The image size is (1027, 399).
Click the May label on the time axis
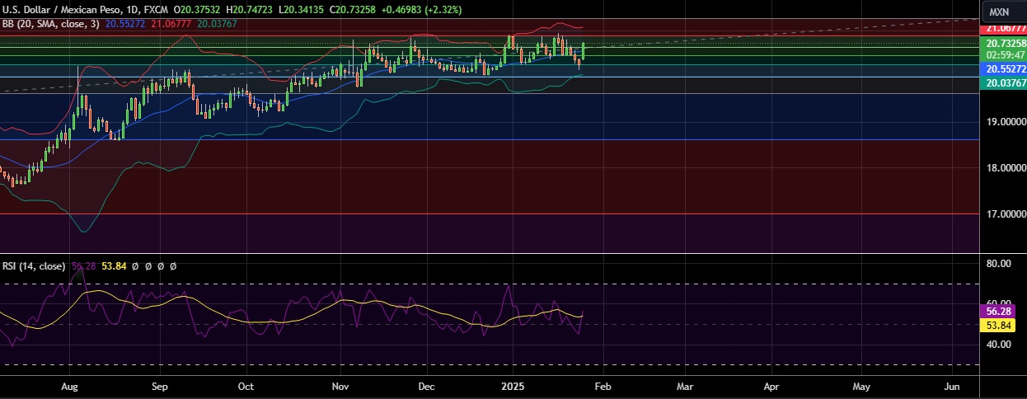point(861,386)
